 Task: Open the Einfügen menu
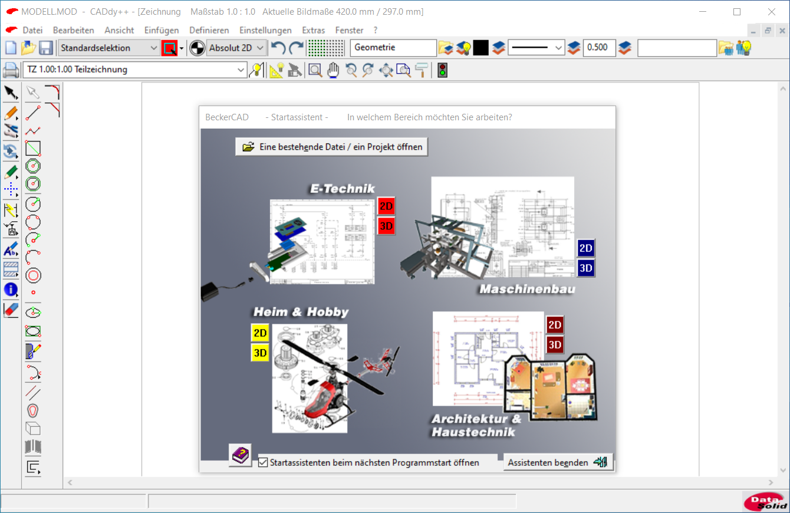(x=162, y=30)
